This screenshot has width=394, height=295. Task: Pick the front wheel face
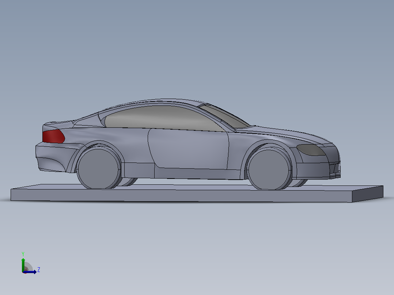click(x=269, y=169)
